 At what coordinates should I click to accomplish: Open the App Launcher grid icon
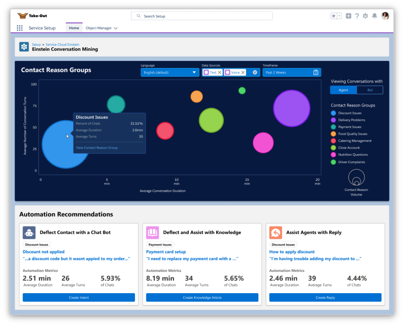coord(20,28)
